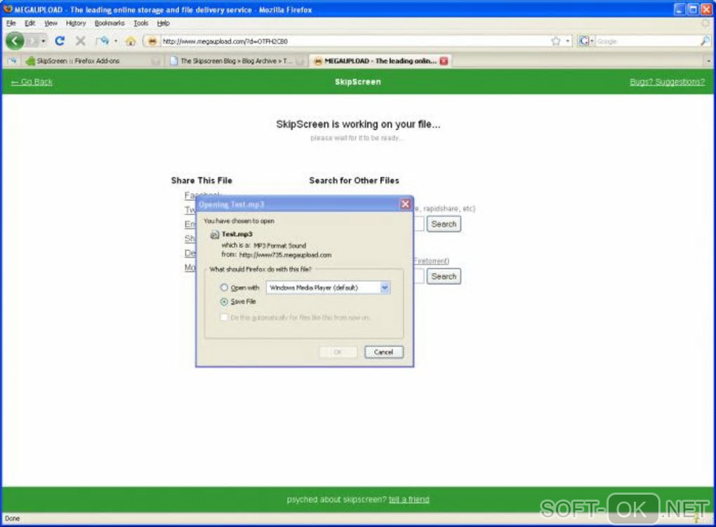Select the Open with radio button
The image size is (716, 527).
coord(224,287)
